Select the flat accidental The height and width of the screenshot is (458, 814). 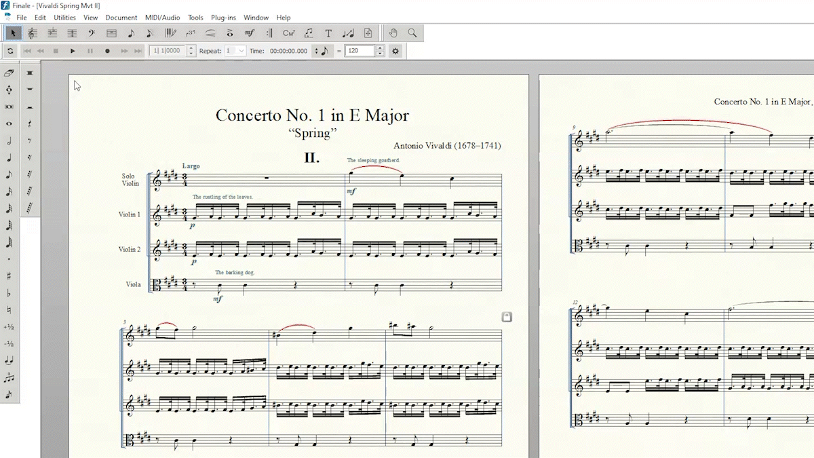click(x=9, y=293)
